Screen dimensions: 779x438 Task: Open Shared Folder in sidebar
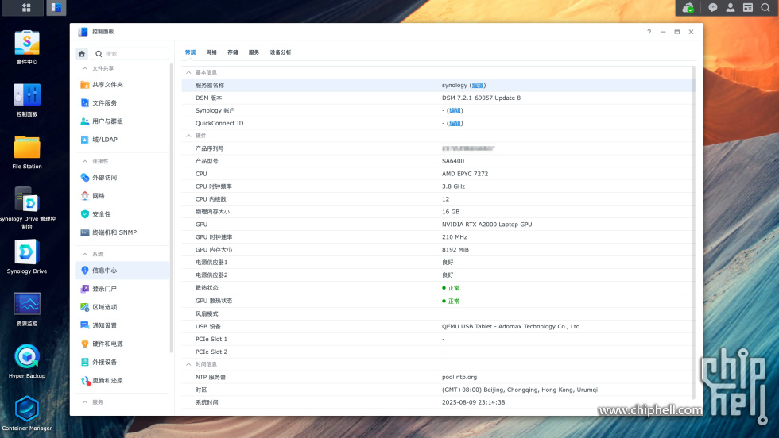tap(122, 85)
